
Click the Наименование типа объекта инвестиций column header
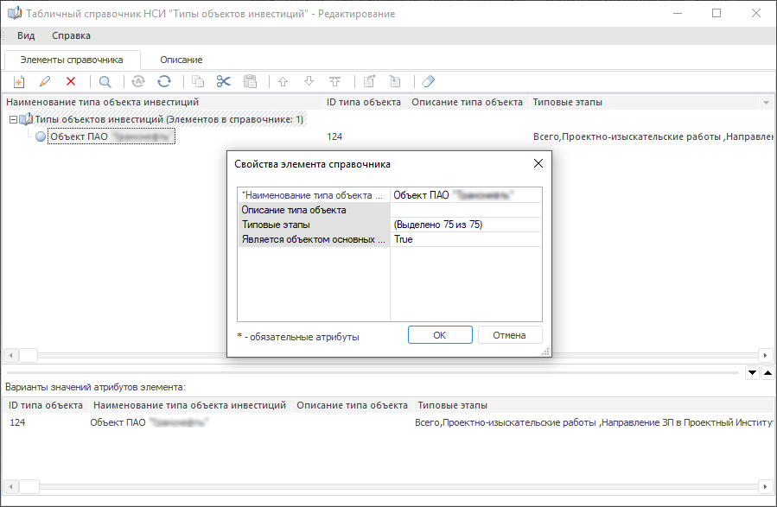162,103
